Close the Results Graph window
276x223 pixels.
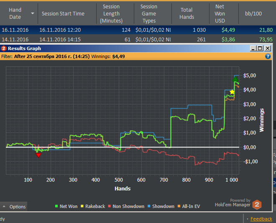[x=268, y=48]
